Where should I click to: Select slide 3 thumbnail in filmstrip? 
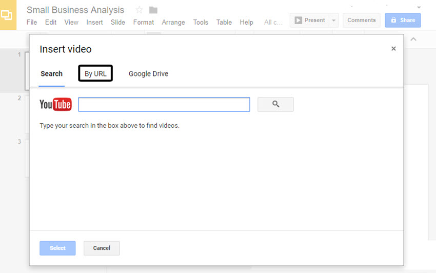(27, 158)
